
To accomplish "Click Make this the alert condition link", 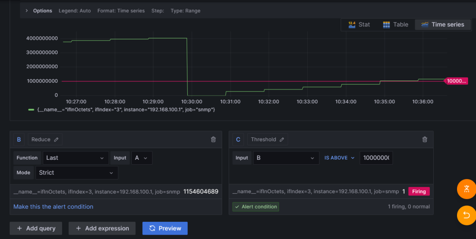I will (53, 206).
